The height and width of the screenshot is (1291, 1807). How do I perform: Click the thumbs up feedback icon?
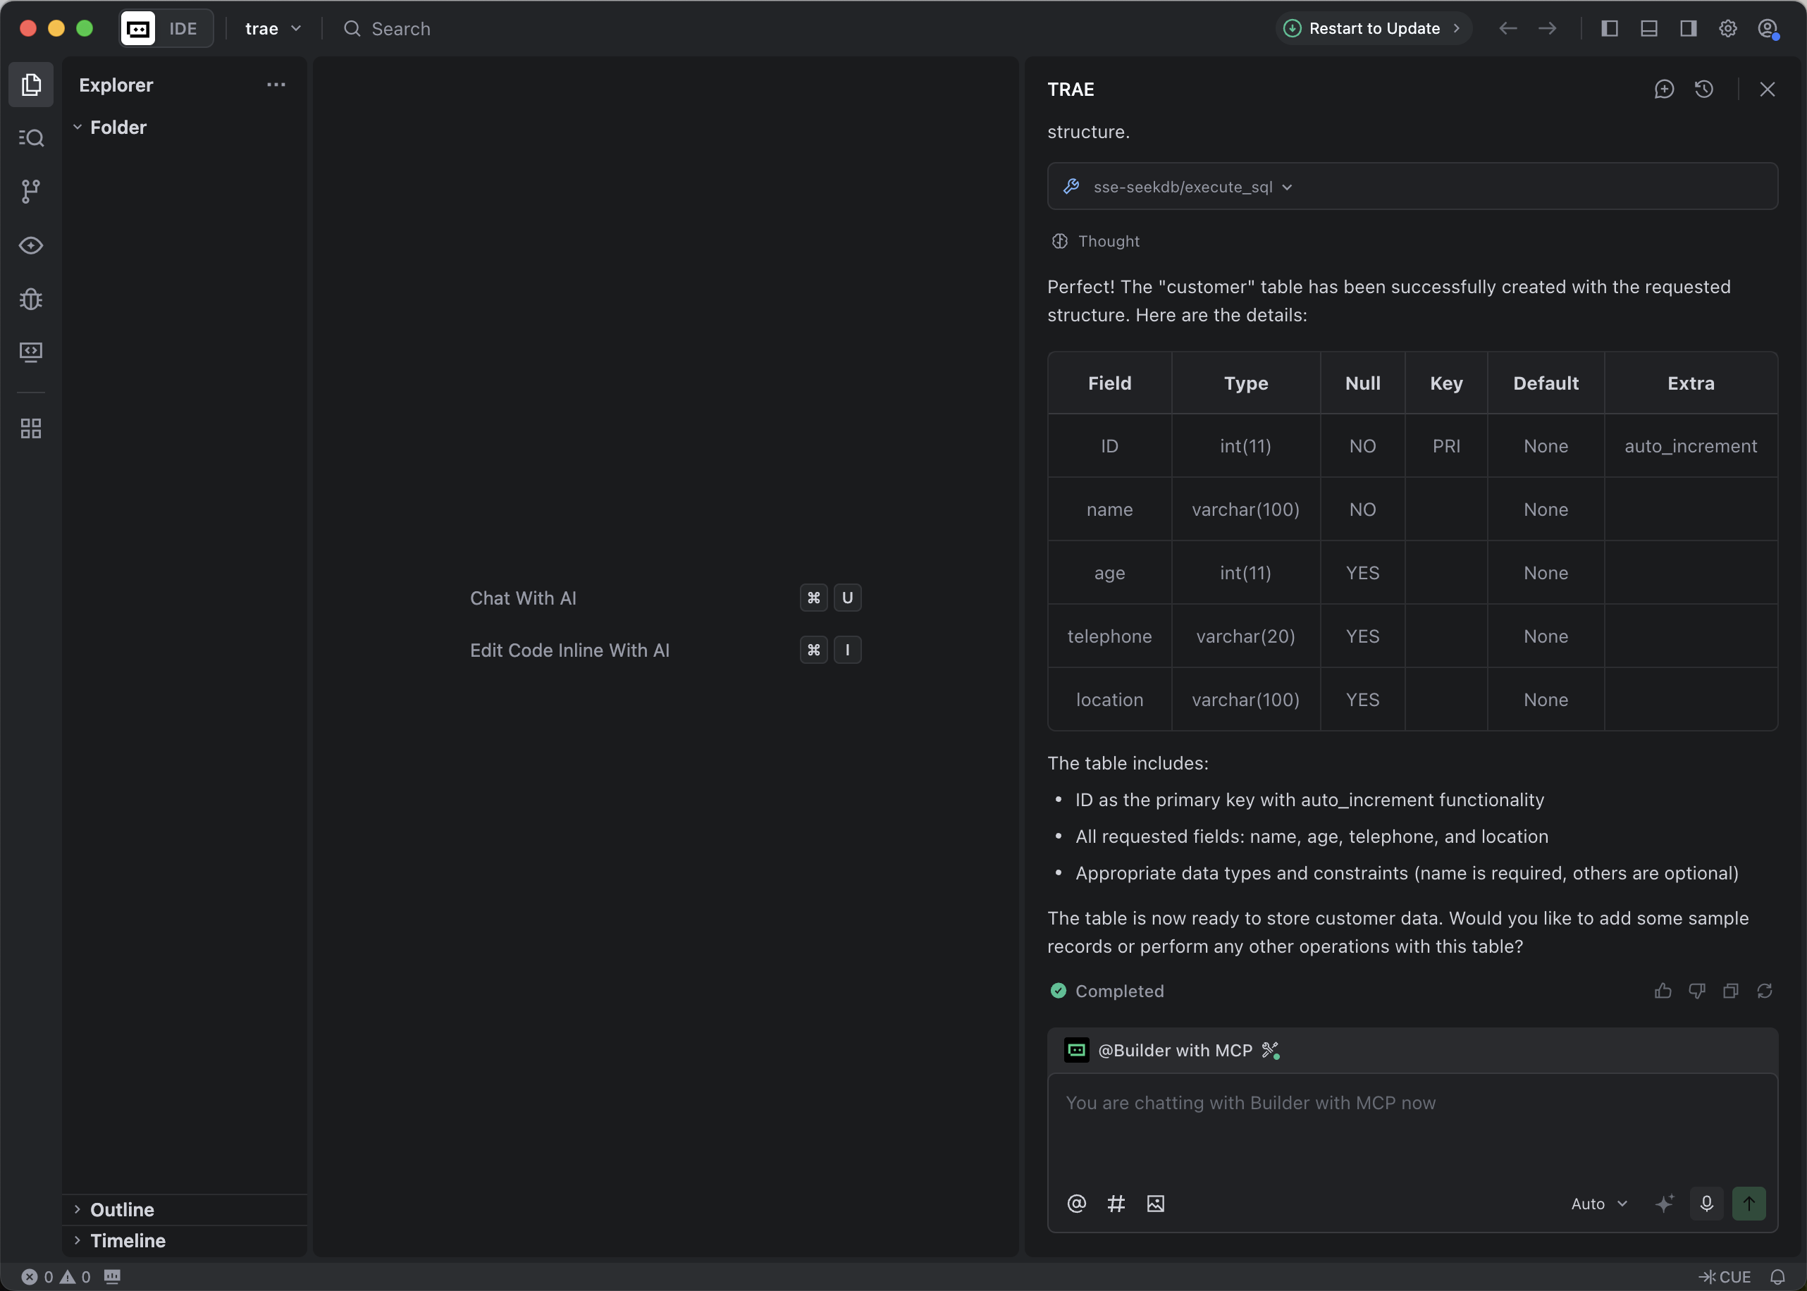click(1663, 991)
